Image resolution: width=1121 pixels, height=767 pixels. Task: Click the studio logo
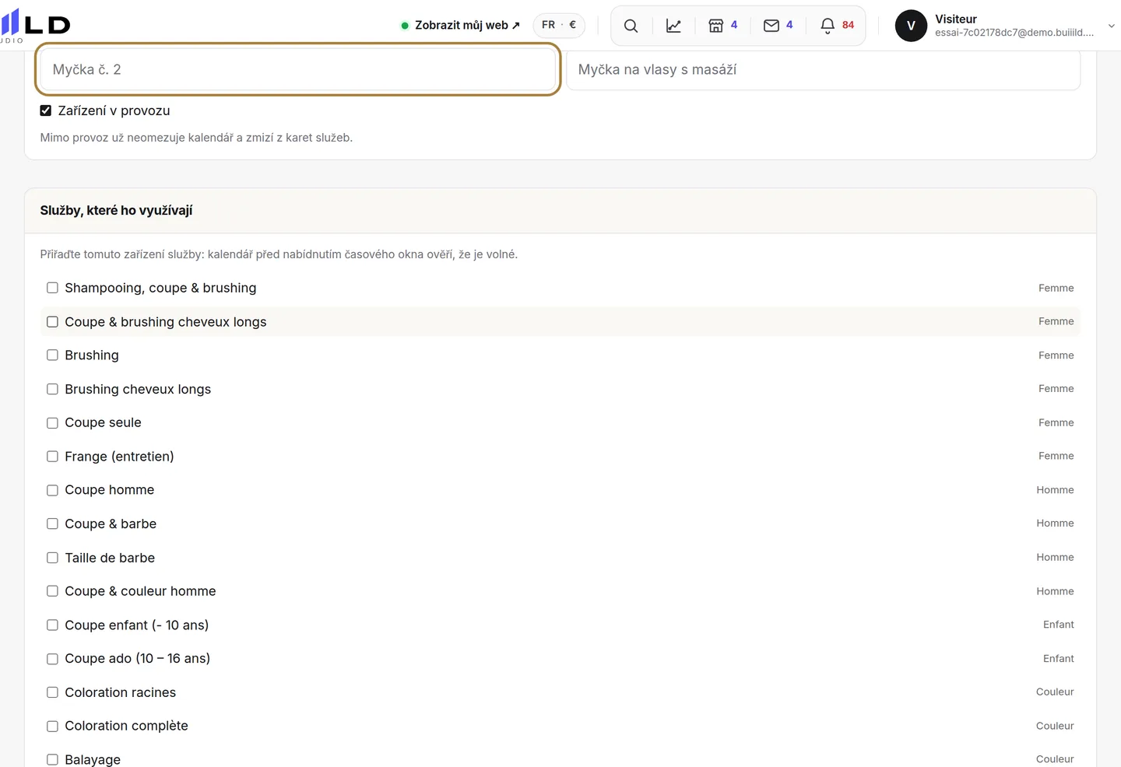pyautogui.click(x=35, y=25)
